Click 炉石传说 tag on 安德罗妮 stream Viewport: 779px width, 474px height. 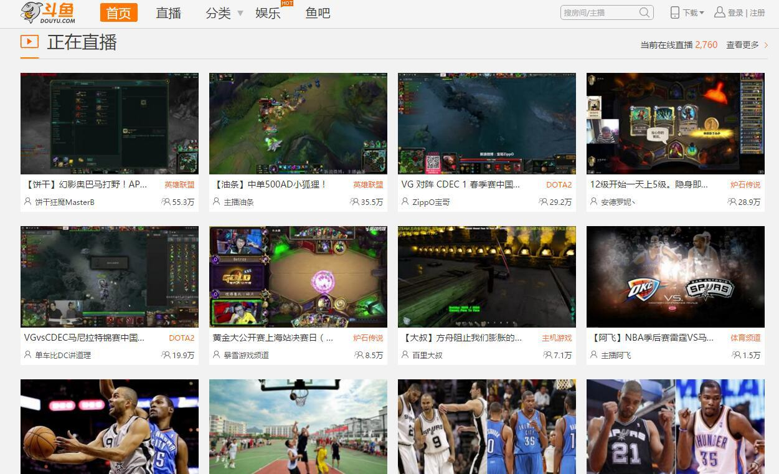(745, 185)
